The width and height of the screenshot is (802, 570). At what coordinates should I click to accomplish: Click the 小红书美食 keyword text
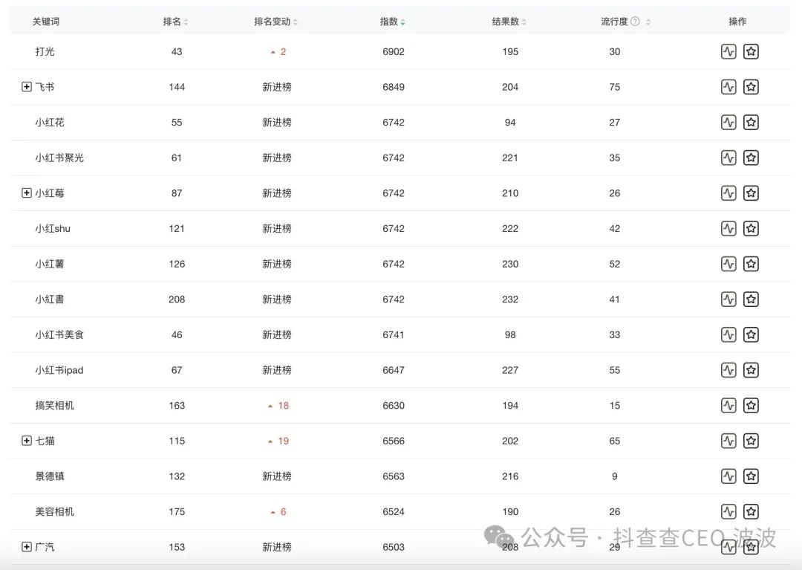coord(59,335)
